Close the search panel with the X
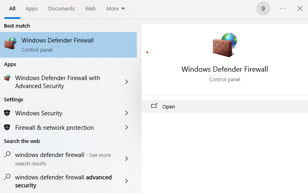 pos(300,8)
